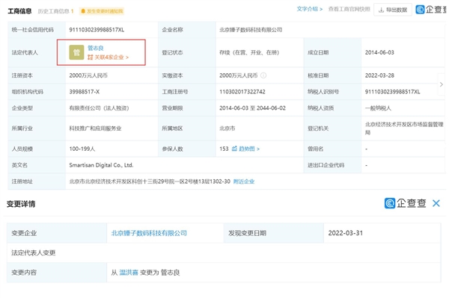Select 法定代表人变更 row text

tap(34, 253)
